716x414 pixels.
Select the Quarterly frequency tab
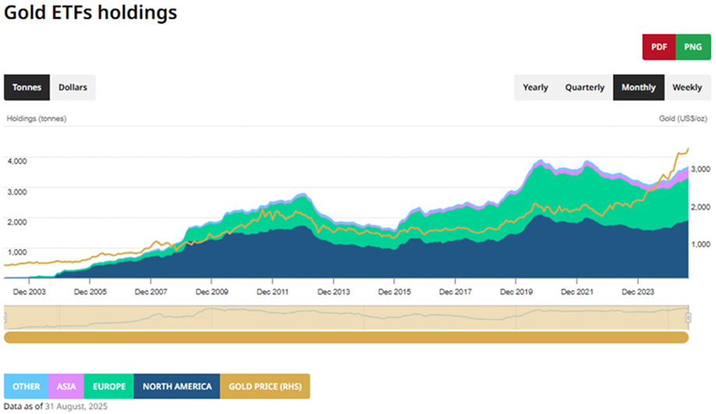point(584,87)
